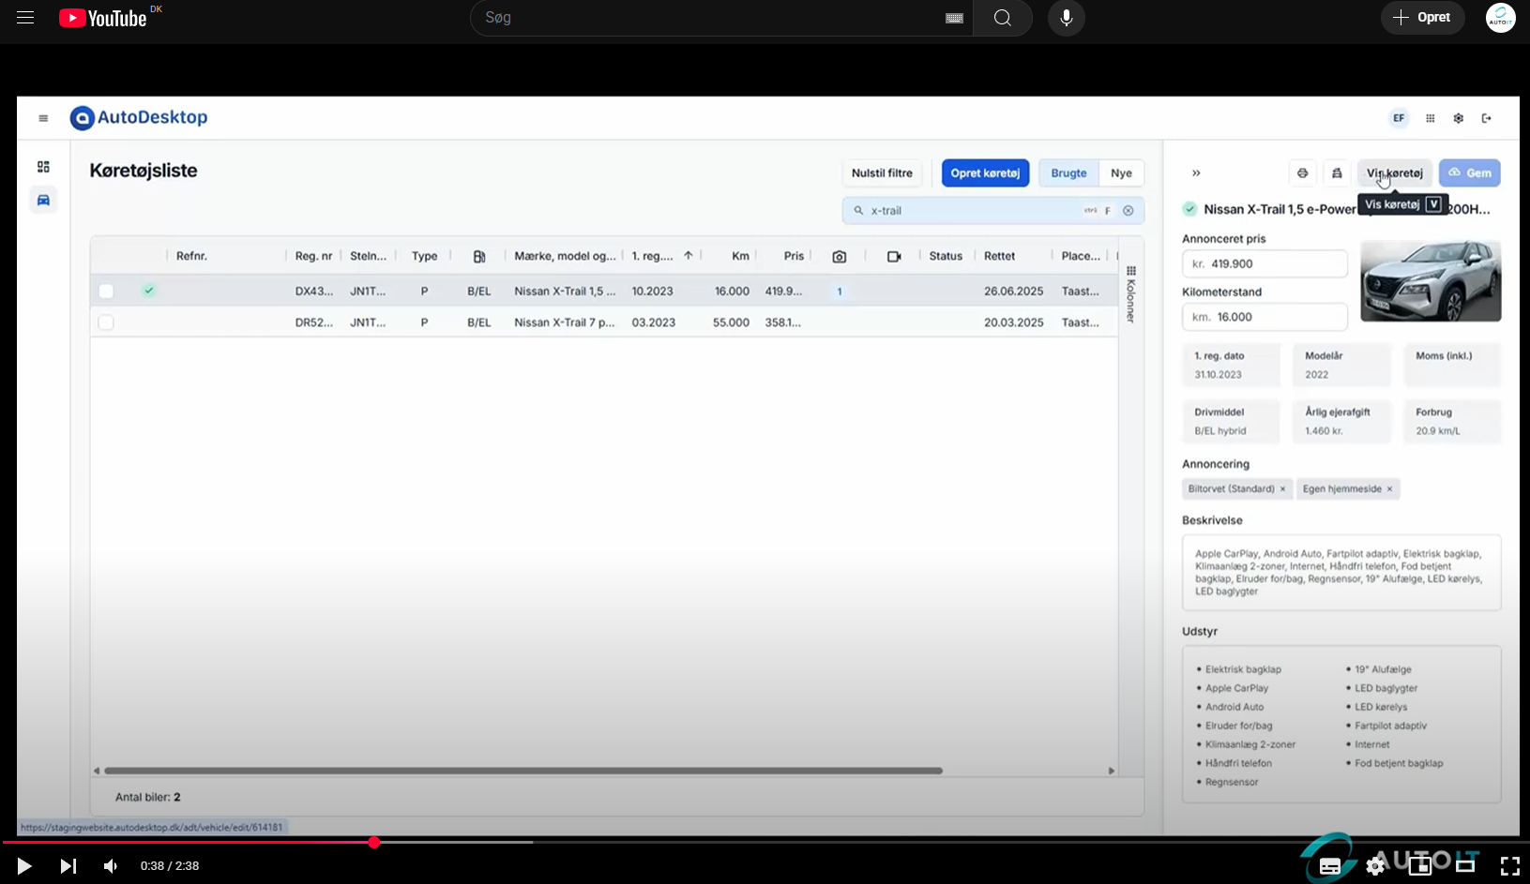Check the DX43 Nissan X-Trail row checkbox
The image size is (1530, 884).
(106, 292)
